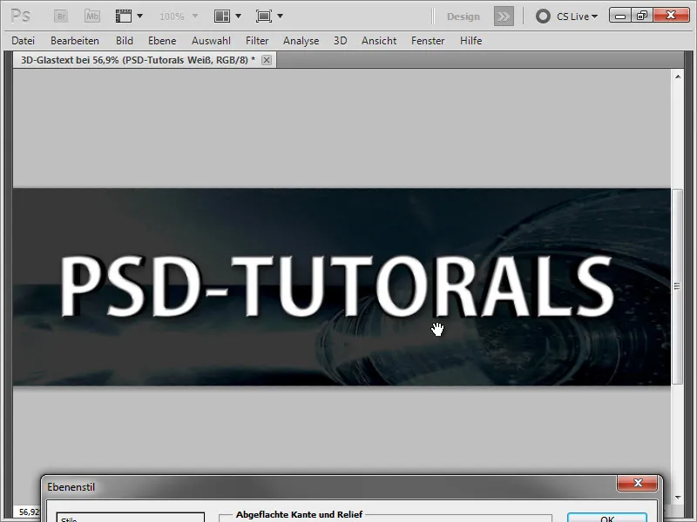Open the Fenster menu
The width and height of the screenshot is (697, 522).
click(428, 41)
